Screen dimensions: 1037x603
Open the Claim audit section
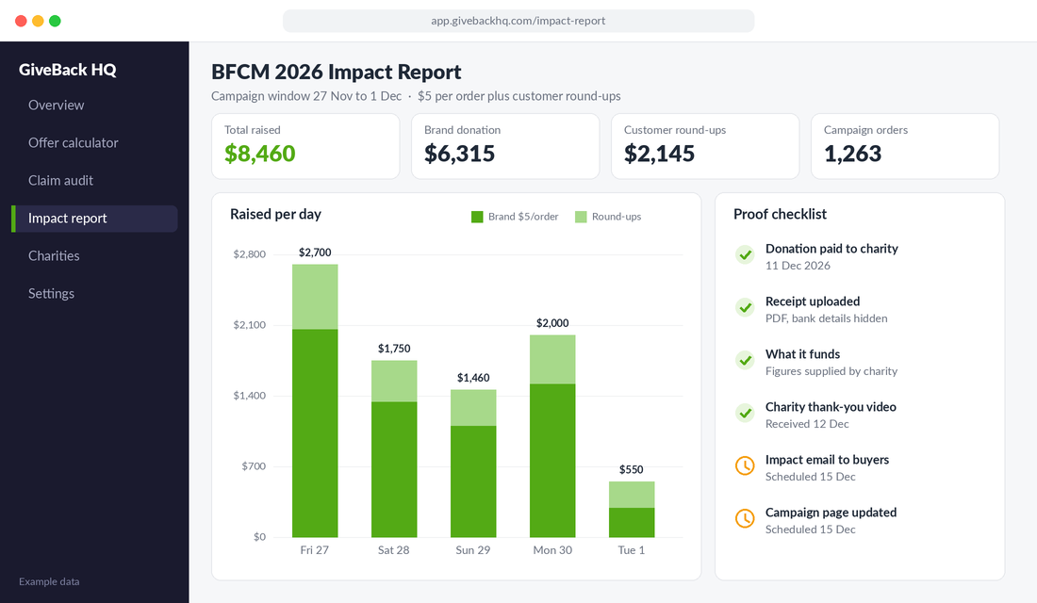click(60, 181)
